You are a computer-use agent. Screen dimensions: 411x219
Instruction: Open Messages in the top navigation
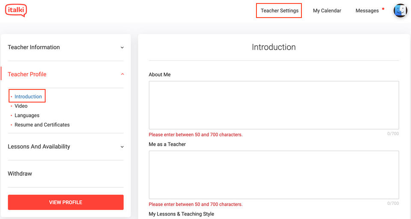coord(367,11)
